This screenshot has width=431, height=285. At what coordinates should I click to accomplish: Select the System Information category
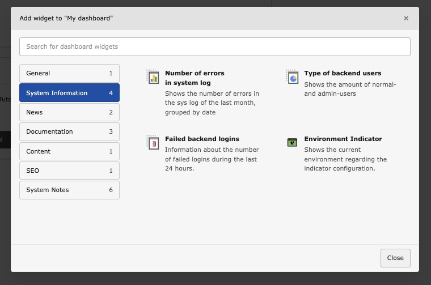pyautogui.click(x=70, y=93)
